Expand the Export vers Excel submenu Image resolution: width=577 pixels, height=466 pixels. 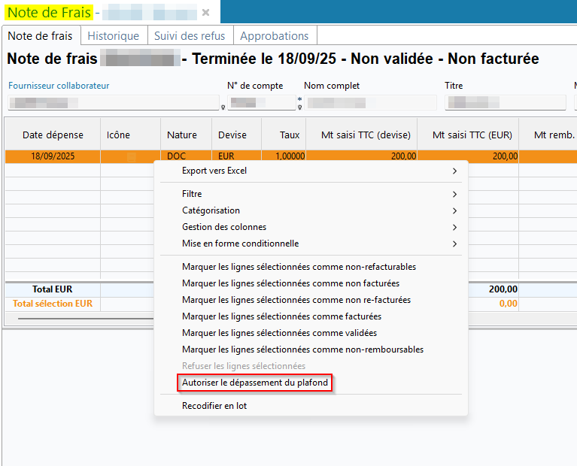(454, 171)
